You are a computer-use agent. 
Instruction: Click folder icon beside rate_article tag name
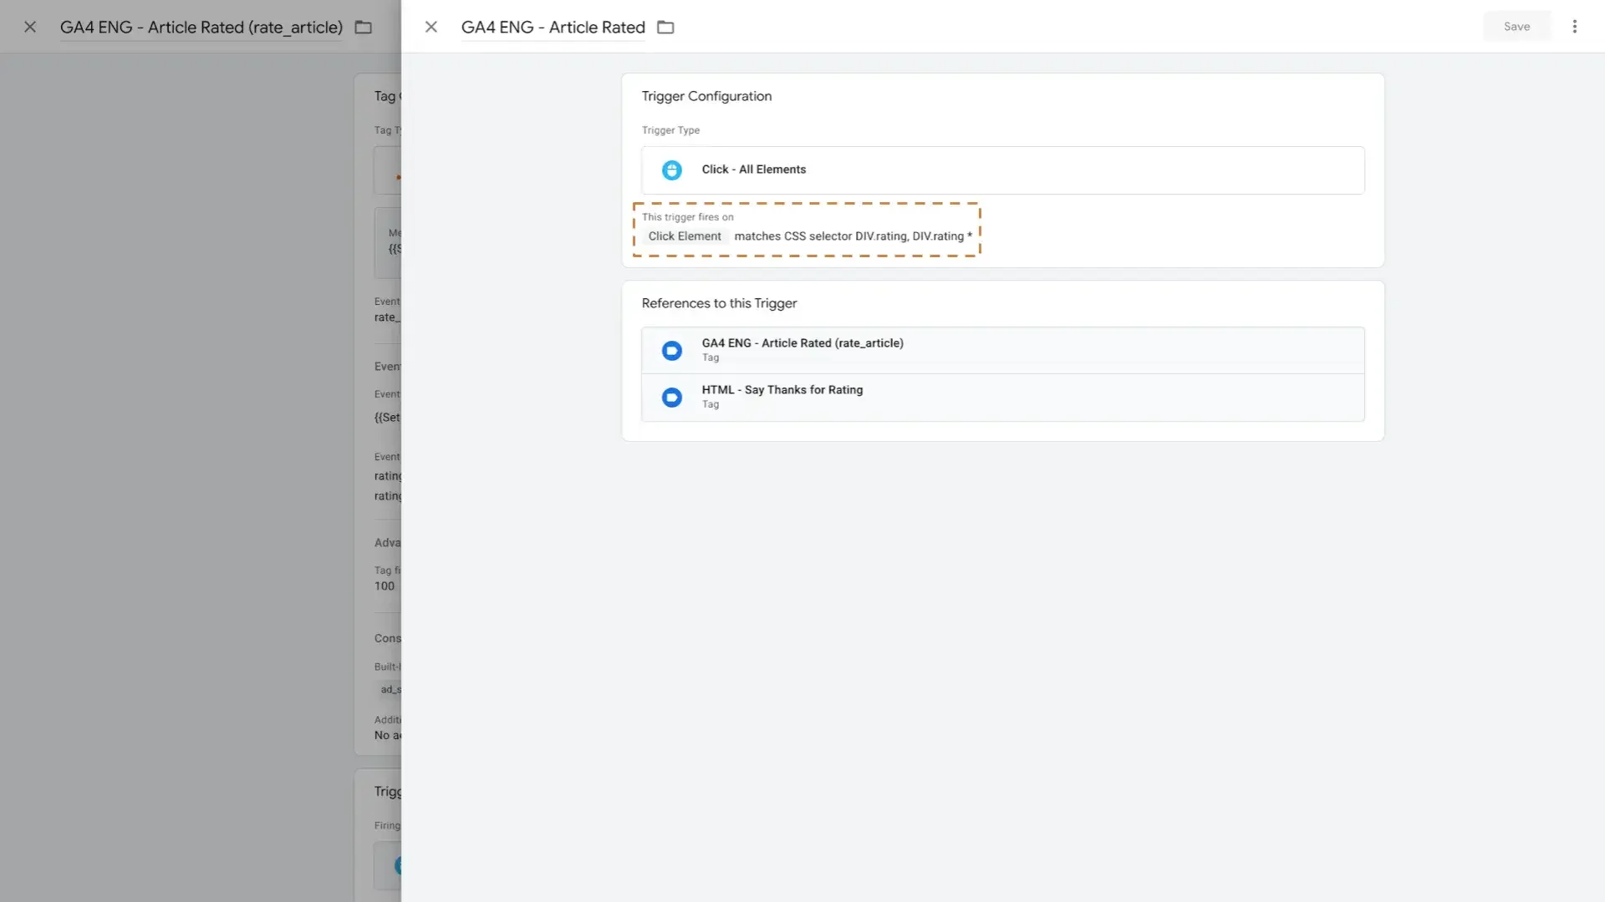pos(363,27)
